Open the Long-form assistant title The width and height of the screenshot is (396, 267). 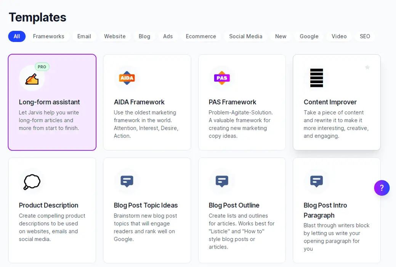pyautogui.click(x=49, y=102)
